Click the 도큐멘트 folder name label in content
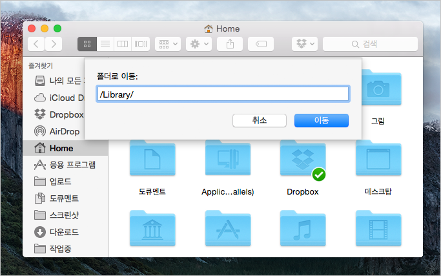441x276 pixels. [152, 192]
